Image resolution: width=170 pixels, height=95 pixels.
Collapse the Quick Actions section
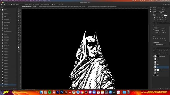[153, 42]
